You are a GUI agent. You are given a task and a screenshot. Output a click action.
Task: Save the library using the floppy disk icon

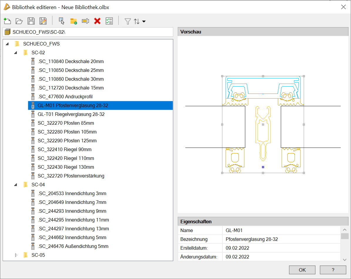[31, 21]
